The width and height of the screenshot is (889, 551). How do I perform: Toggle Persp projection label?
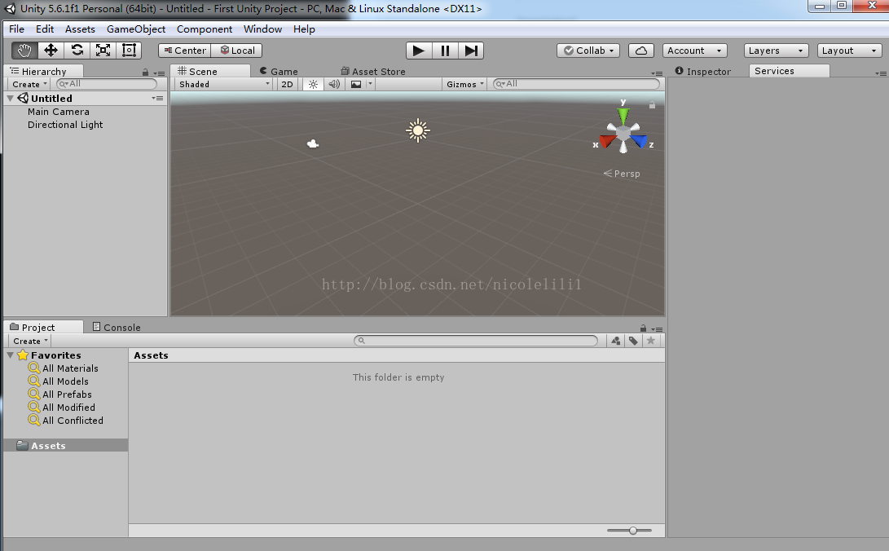622,174
